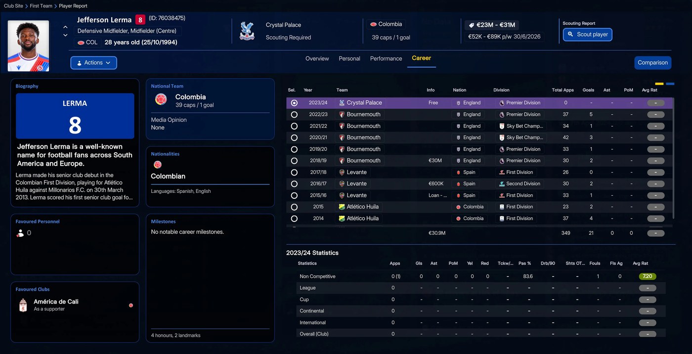Sort the career table by Total Apps header
Image resolution: width=692 pixels, height=354 pixels.
[x=562, y=90]
